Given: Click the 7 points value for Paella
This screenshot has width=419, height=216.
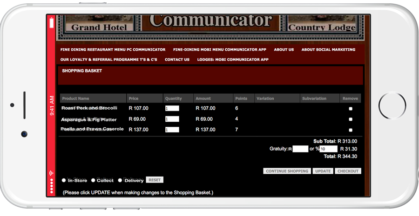Looking at the screenshot, I should (x=237, y=130).
